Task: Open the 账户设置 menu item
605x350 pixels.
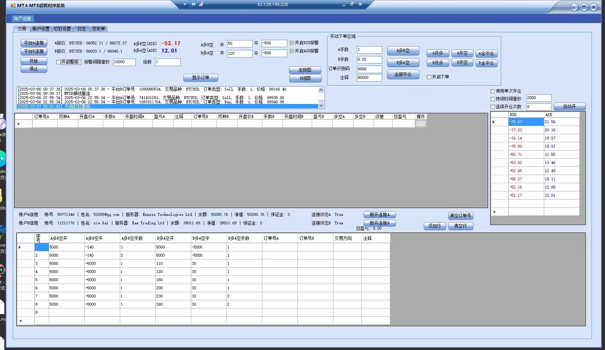Action: [22, 18]
